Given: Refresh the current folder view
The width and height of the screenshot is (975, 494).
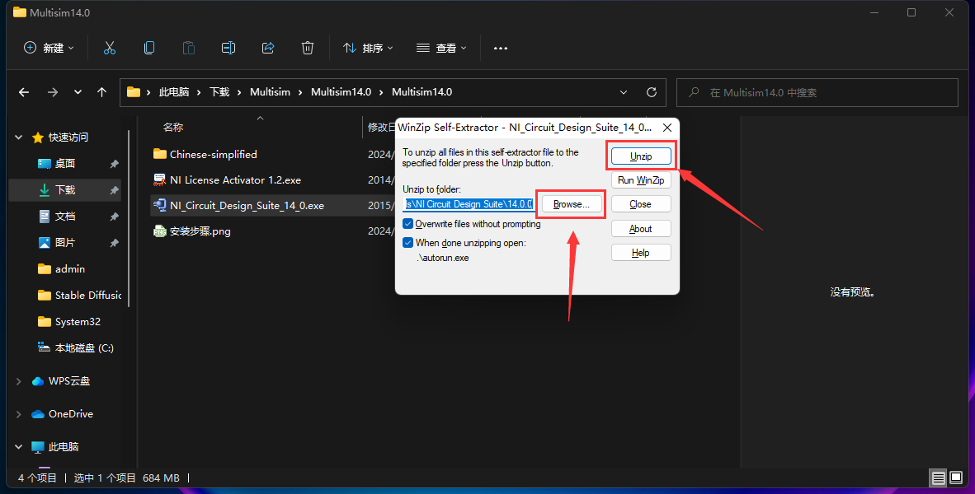Looking at the screenshot, I should pos(652,92).
